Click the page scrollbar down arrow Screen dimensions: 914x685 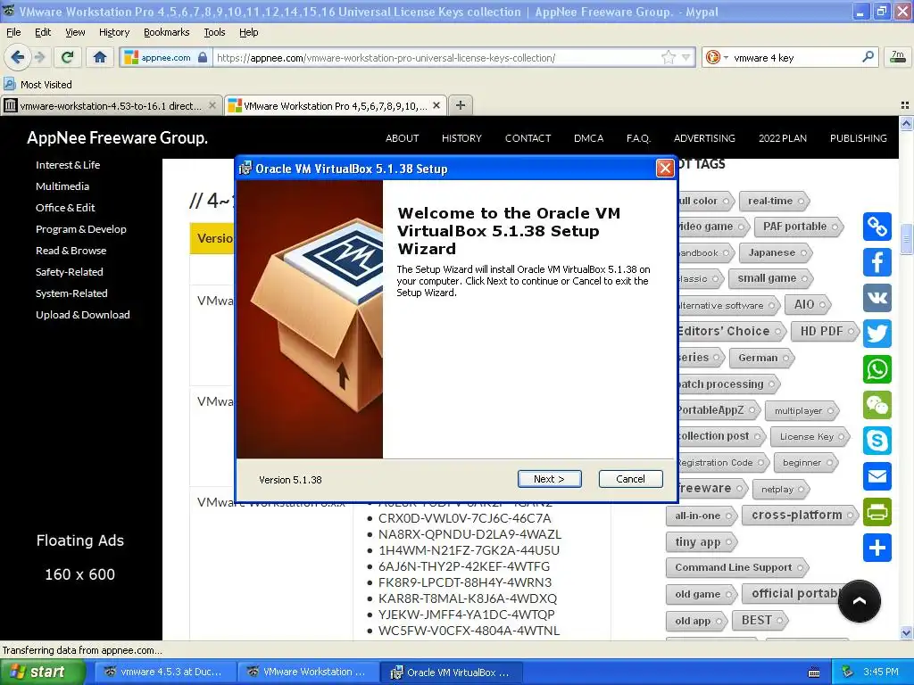[x=906, y=632]
